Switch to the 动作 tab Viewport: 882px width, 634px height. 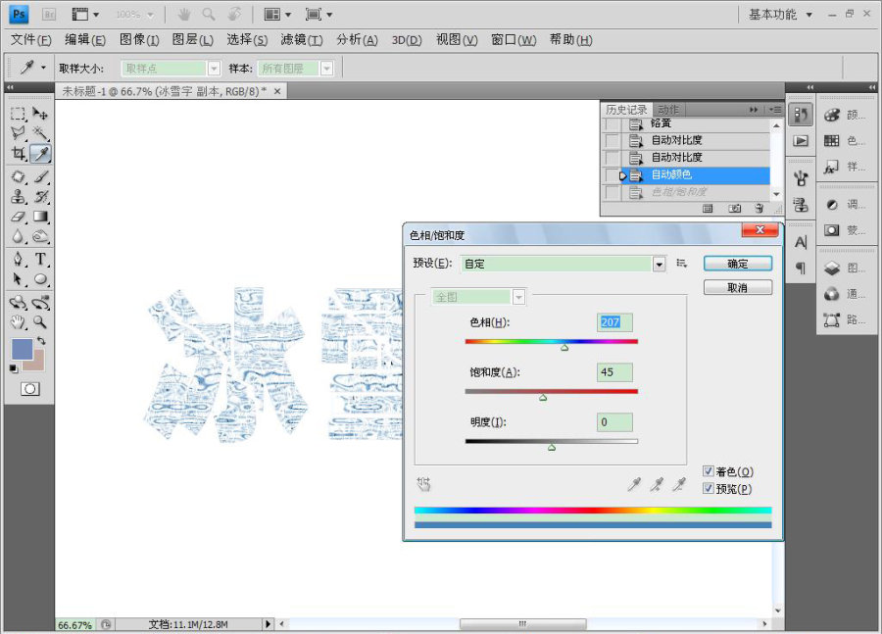[x=668, y=110]
